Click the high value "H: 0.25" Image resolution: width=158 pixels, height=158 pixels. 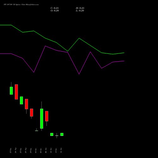pos(80,8)
